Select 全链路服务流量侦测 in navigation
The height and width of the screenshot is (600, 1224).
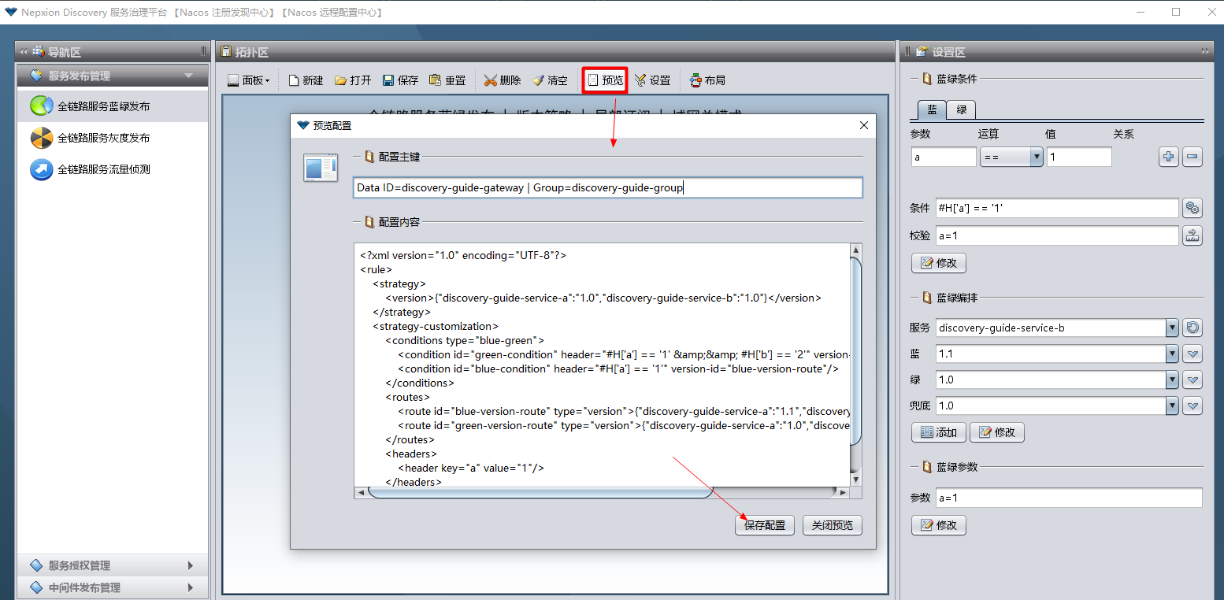(112, 169)
